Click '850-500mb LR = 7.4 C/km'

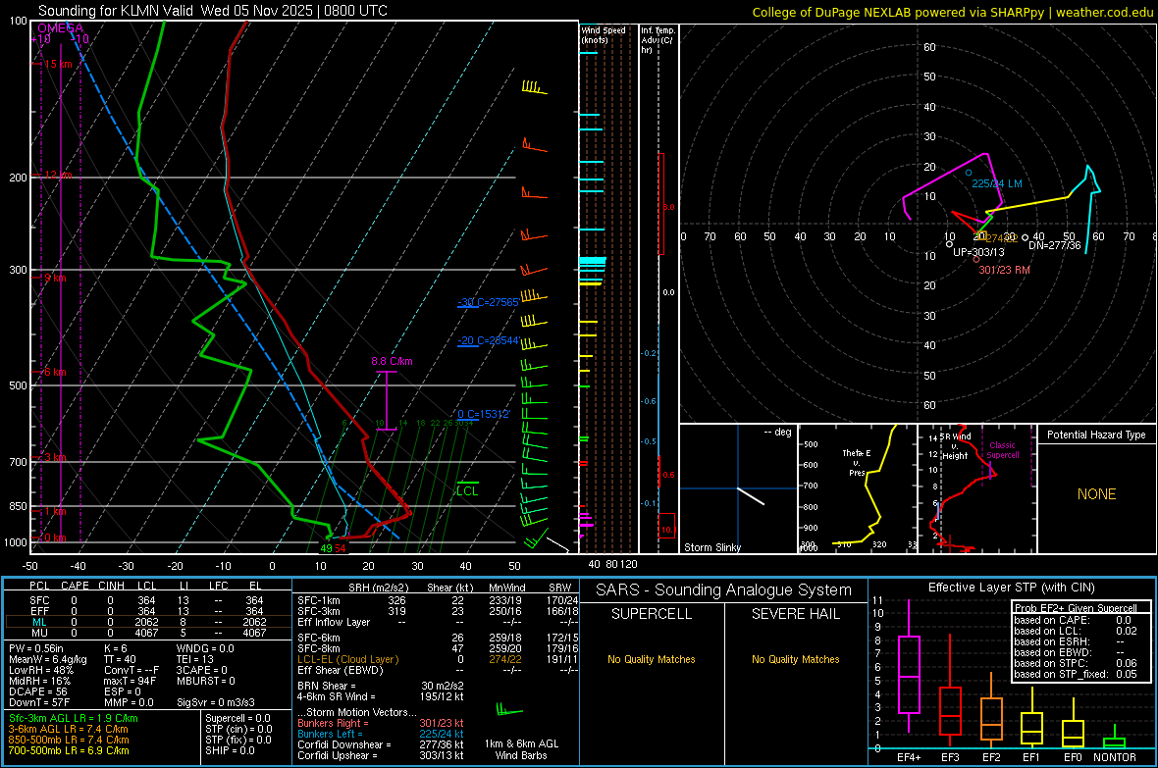[69, 740]
